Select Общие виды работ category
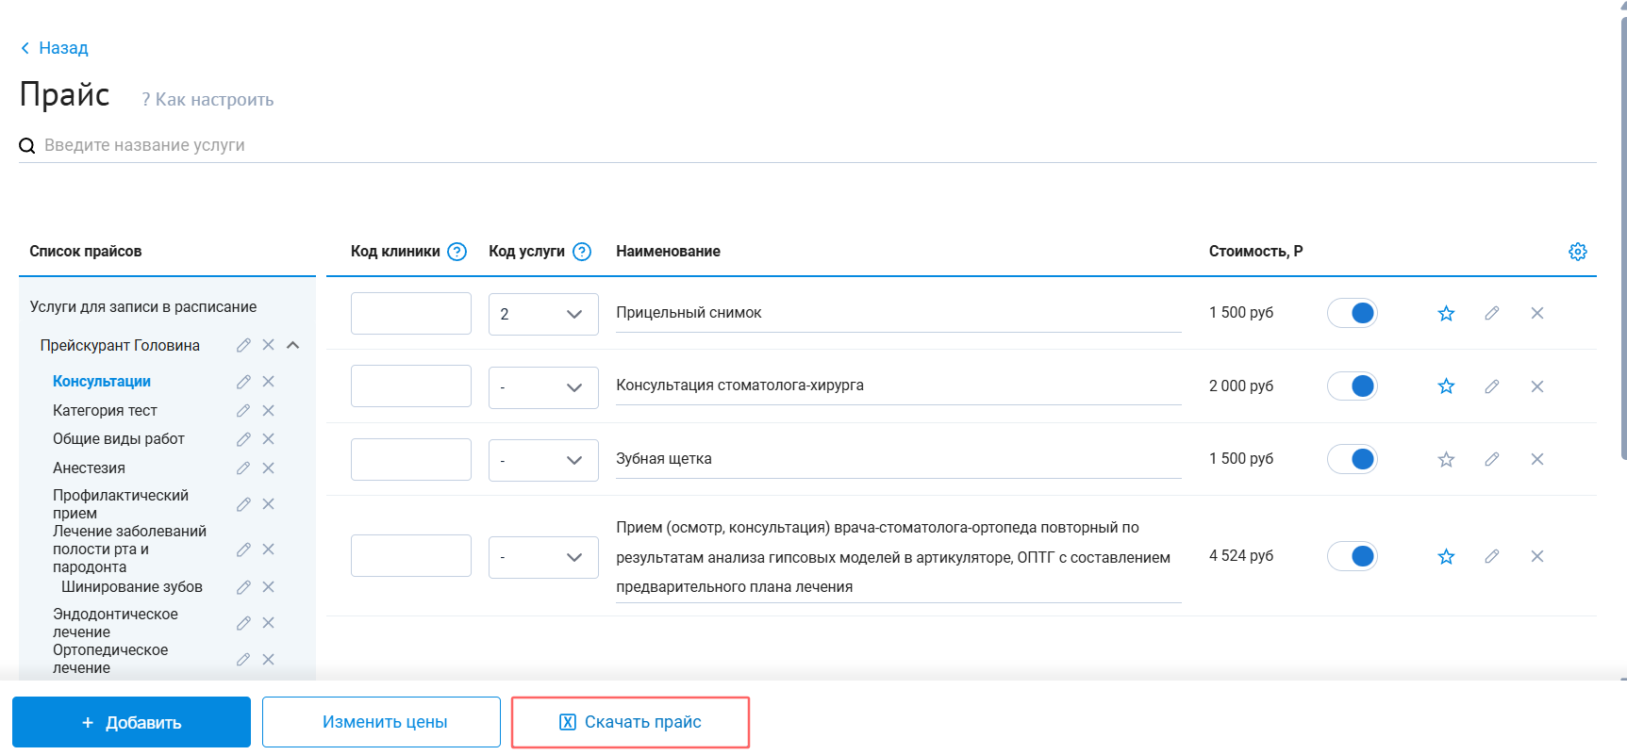 pos(119,439)
